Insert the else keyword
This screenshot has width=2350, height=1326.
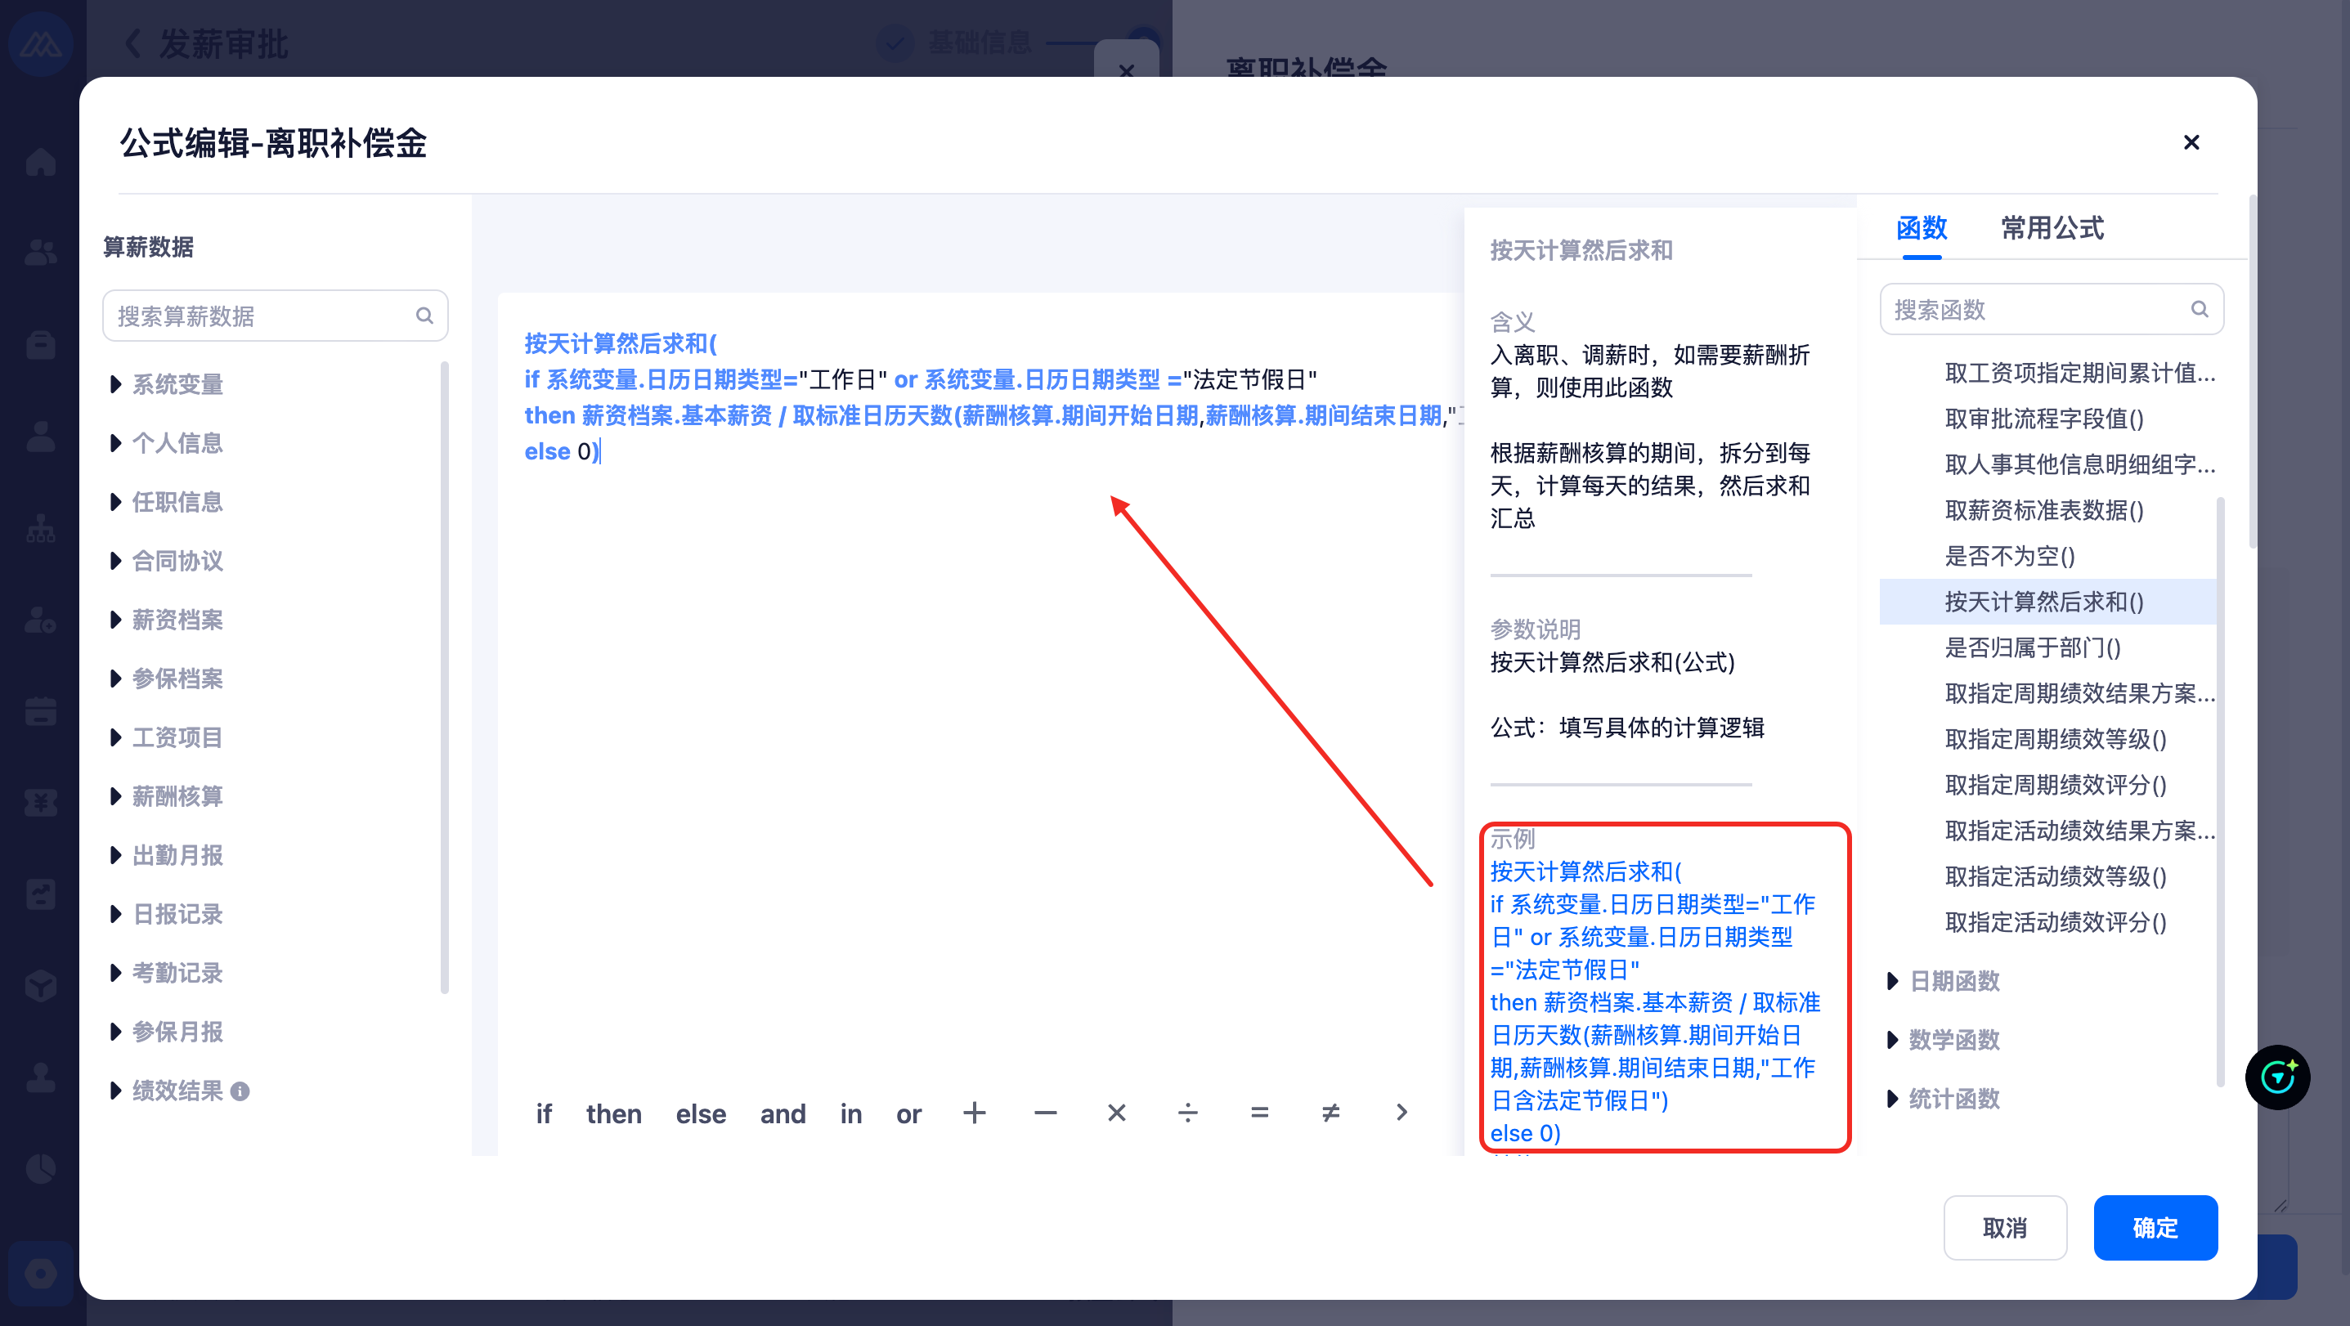(701, 1113)
